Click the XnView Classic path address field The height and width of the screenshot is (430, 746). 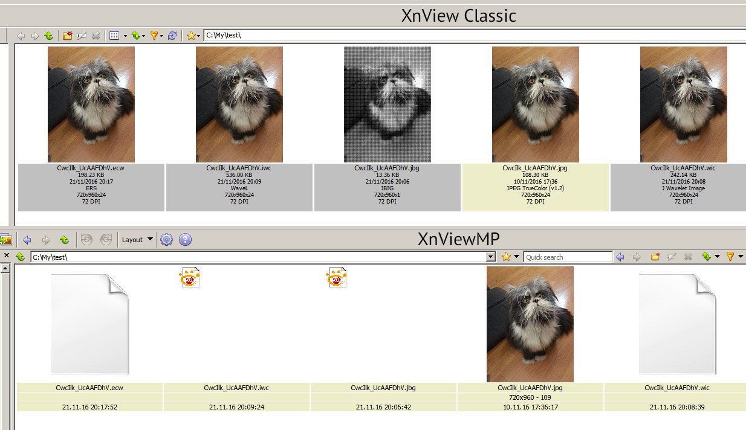[x=475, y=35]
